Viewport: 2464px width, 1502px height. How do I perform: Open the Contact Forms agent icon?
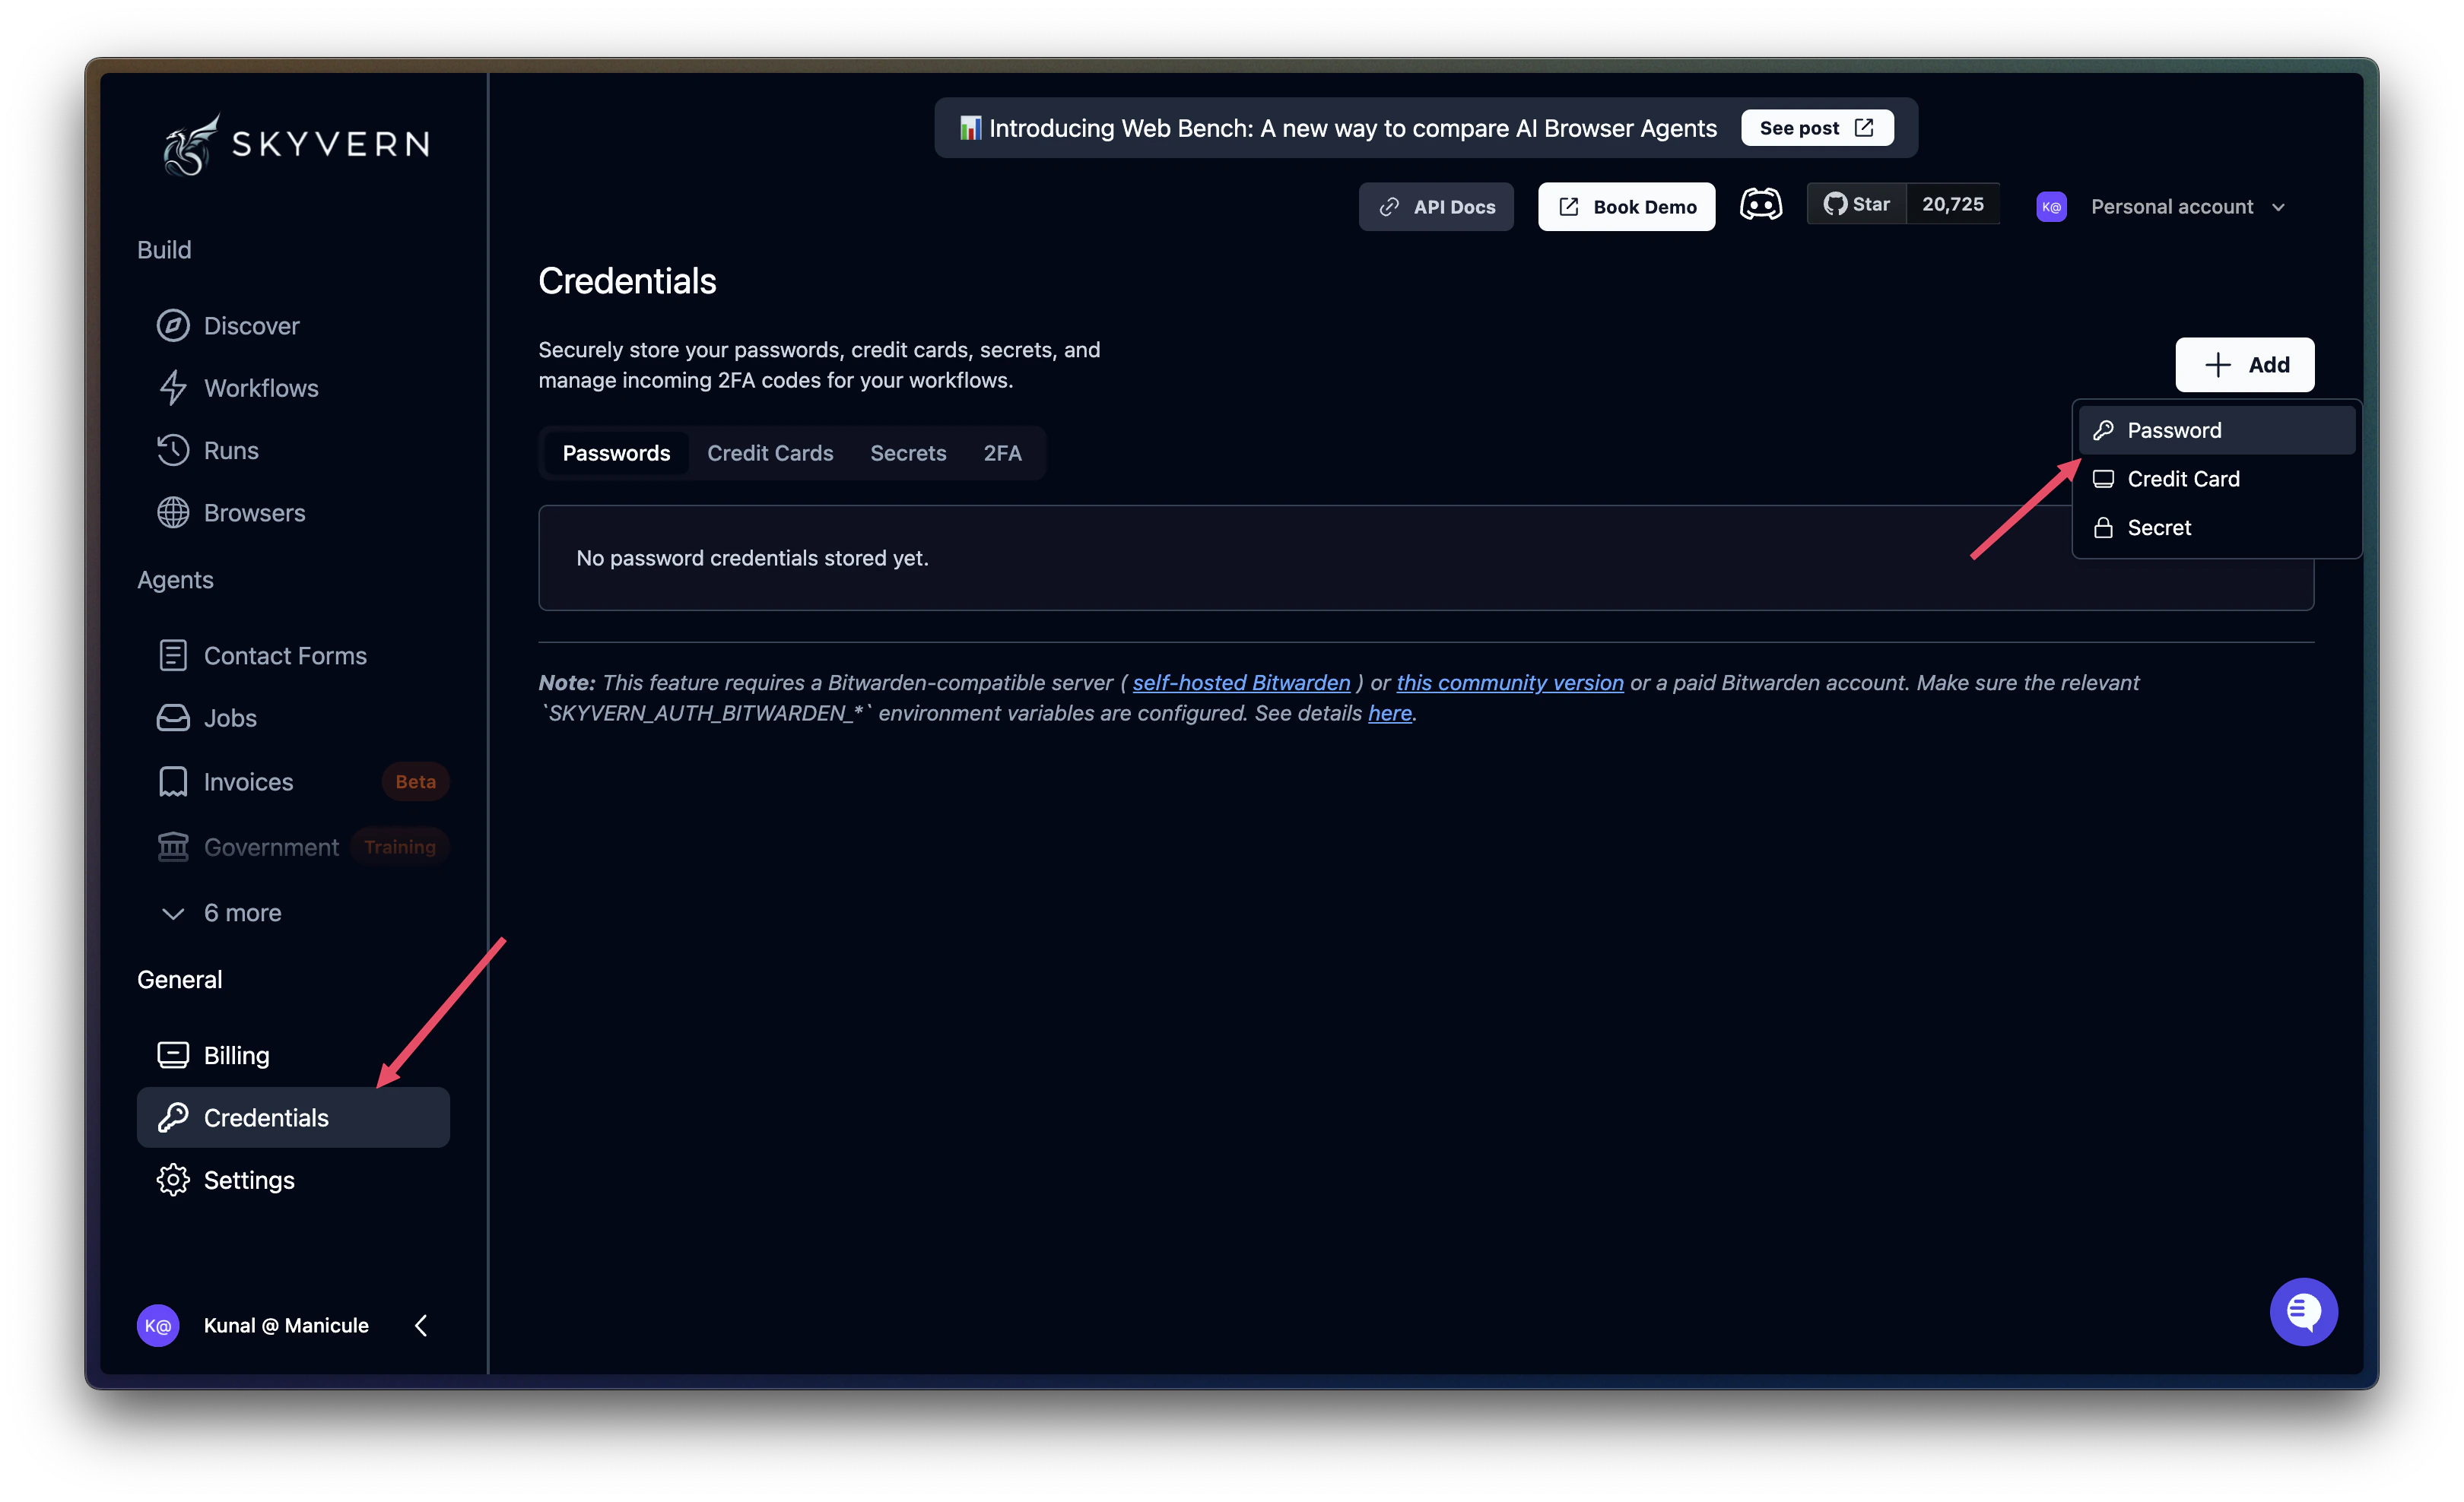pos(173,654)
